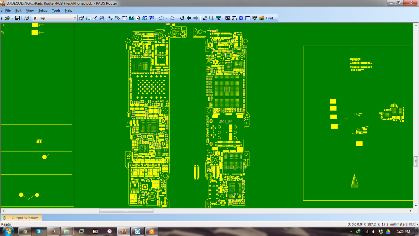The image size is (419, 236).
Task: Click the flashlight highlight icon
Action: click(x=95, y=18)
